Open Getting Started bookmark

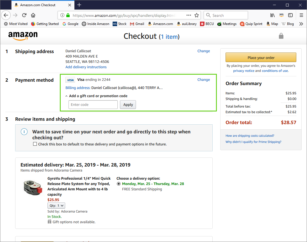point(45,24)
